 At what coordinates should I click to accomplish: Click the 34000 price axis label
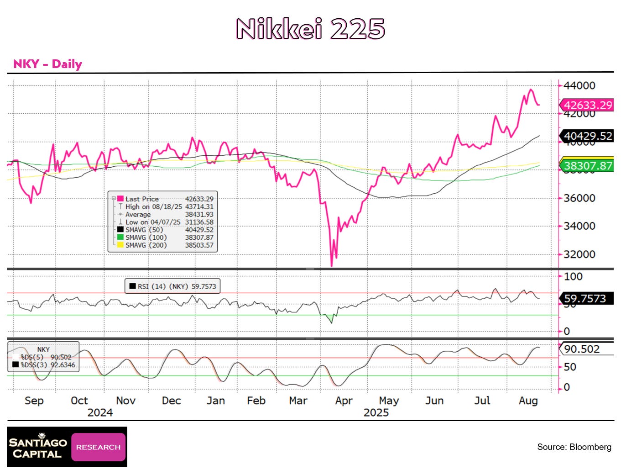[579, 226]
